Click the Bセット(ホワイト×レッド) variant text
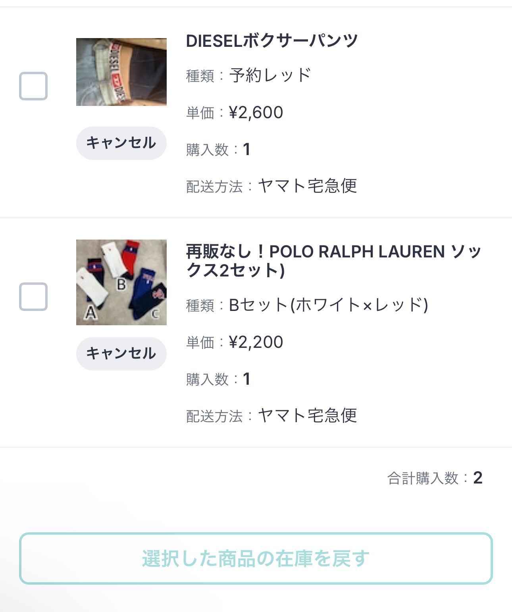Screen dimensions: 512x612 (x=328, y=305)
